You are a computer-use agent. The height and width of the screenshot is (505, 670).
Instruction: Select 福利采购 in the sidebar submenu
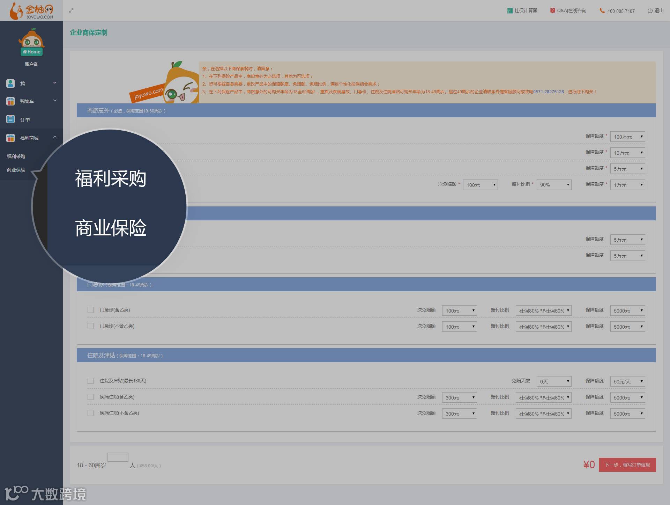tap(16, 156)
